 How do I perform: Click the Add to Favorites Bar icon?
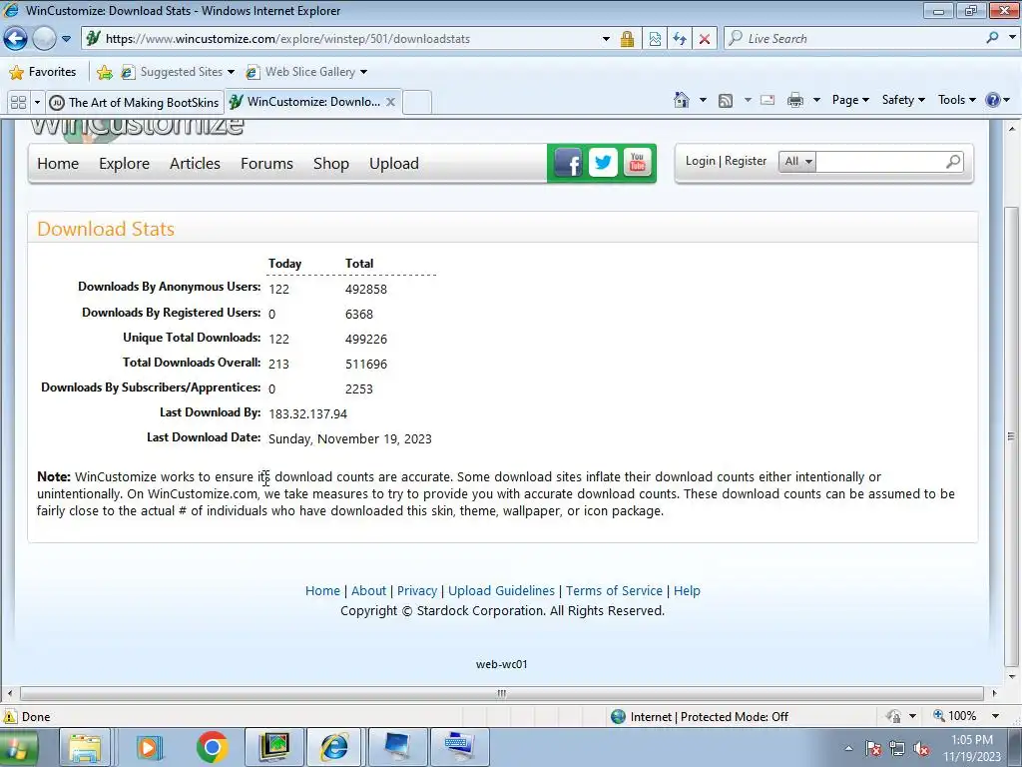coord(104,72)
